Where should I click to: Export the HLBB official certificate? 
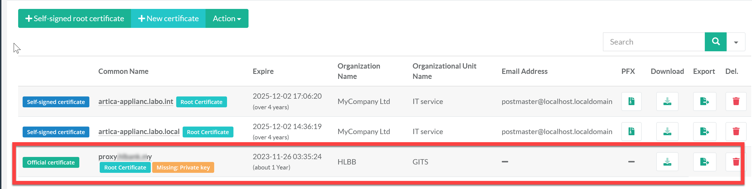point(704,162)
